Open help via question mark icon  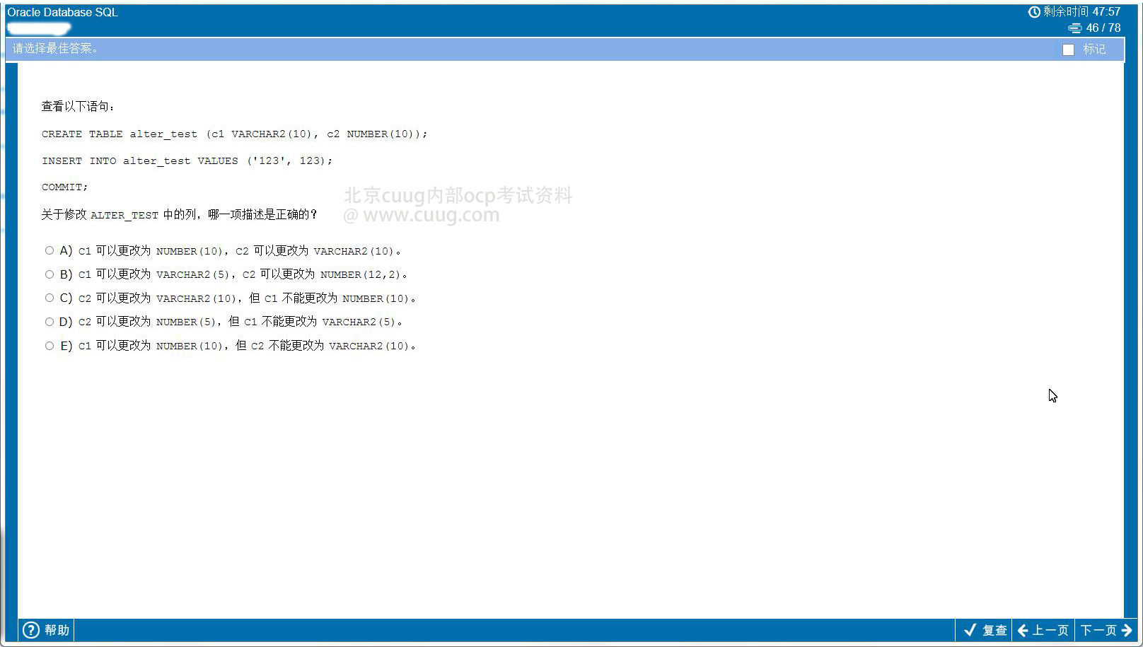pyautogui.click(x=31, y=630)
